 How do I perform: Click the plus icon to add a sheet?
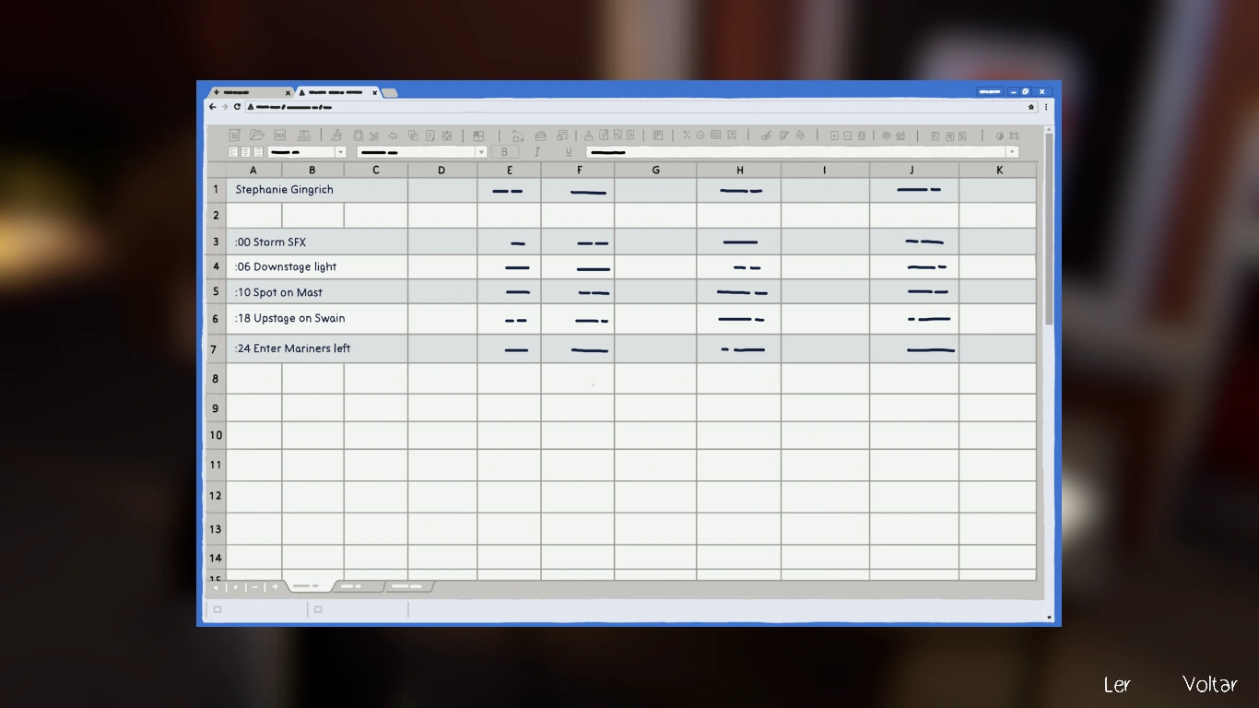click(275, 587)
